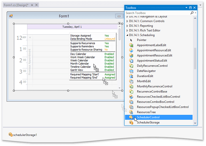Screen dimensions: 206x146
Task: Select DateNavigator toolbox item
Action: (146, 71)
